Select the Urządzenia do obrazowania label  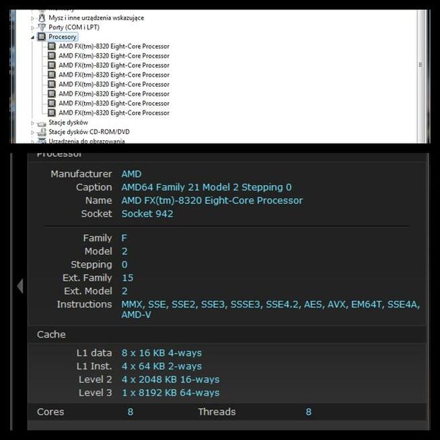[x=87, y=141]
